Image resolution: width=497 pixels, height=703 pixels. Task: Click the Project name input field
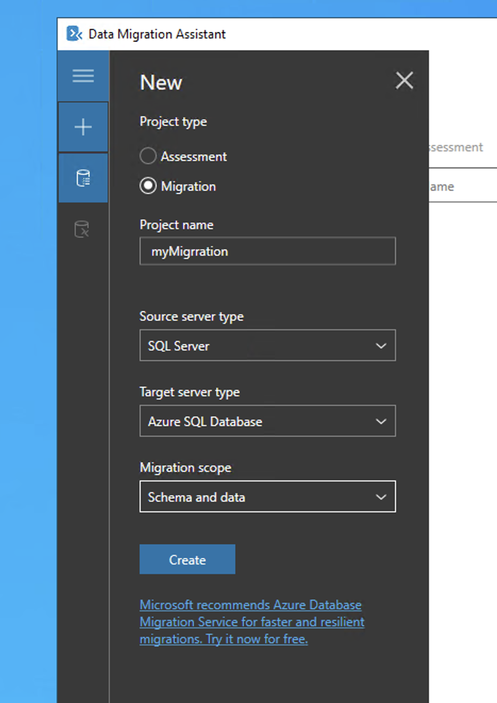click(x=268, y=251)
